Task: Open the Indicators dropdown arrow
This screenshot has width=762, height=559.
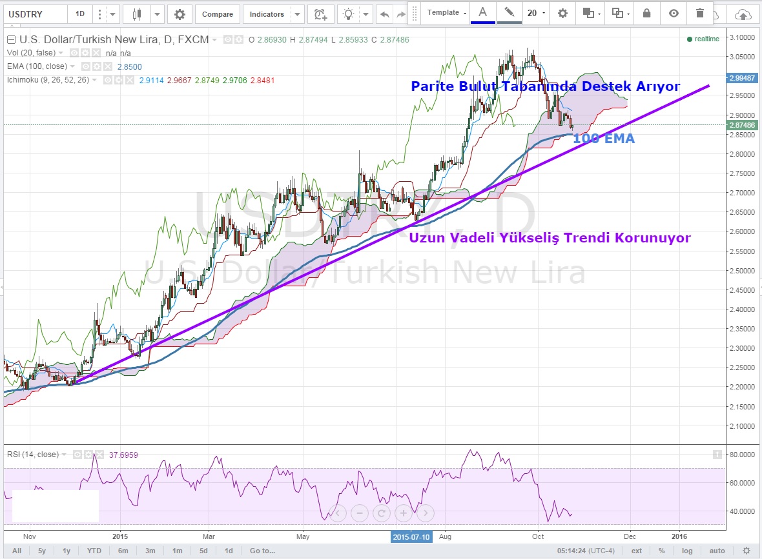Action: pos(296,14)
